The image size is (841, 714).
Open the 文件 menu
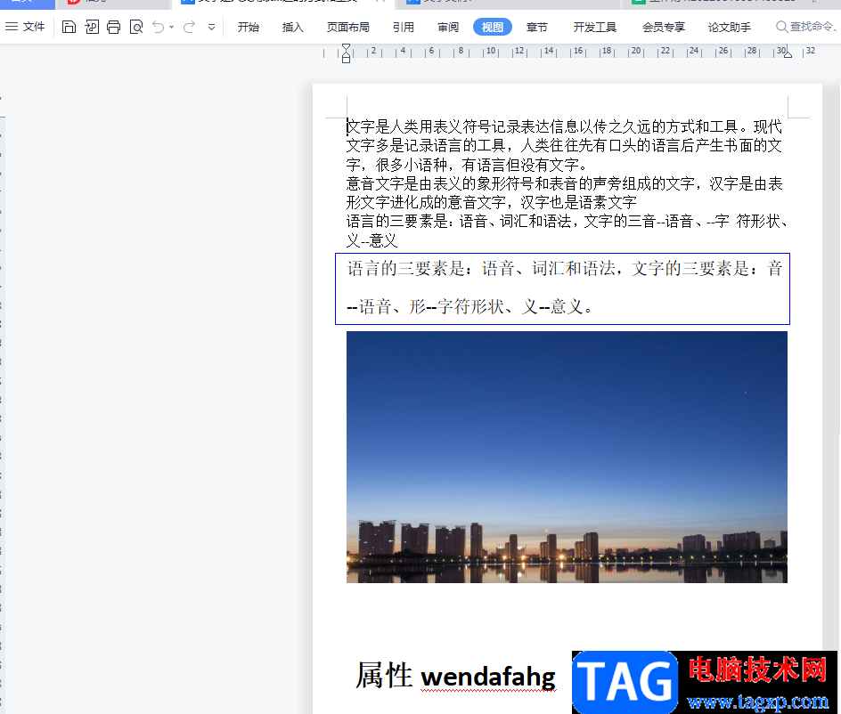[x=25, y=27]
